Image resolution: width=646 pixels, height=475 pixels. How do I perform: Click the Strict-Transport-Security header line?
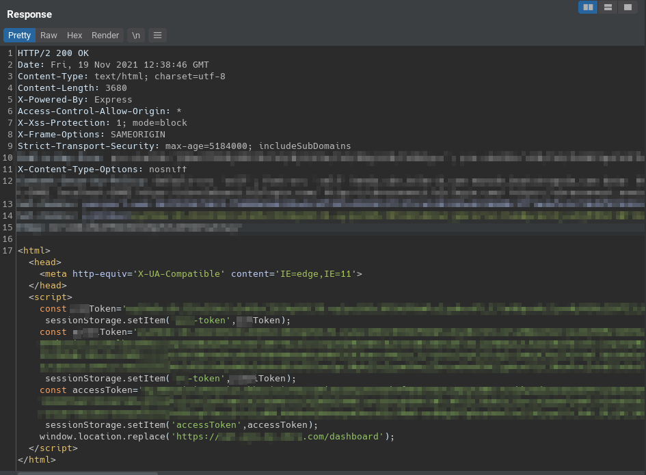[x=184, y=146]
